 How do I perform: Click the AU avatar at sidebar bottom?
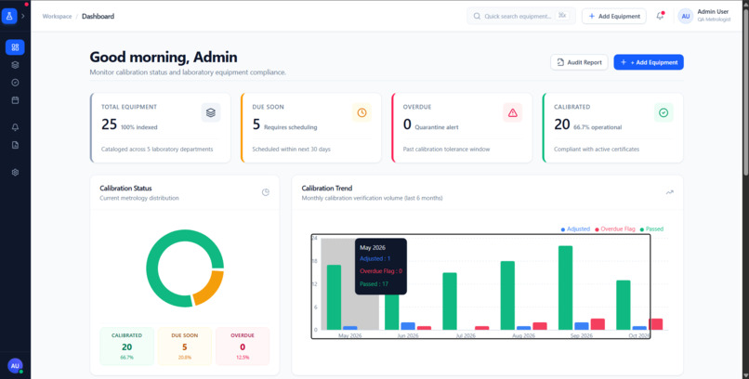coord(15,366)
